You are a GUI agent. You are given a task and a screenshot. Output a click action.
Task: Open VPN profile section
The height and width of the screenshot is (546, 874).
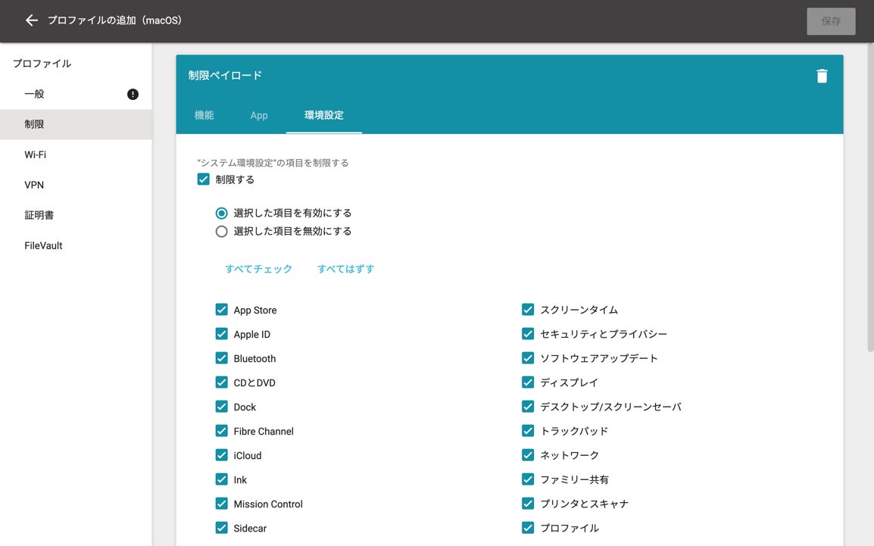pyautogui.click(x=76, y=185)
